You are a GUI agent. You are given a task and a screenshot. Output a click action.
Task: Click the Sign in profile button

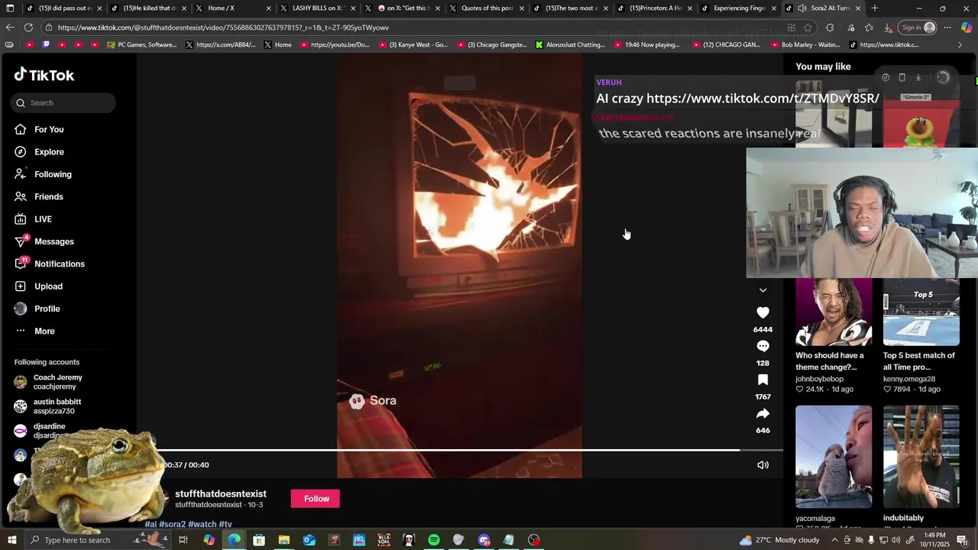click(x=918, y=27)
